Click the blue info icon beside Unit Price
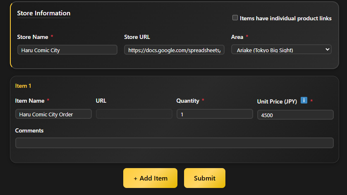The height and width of the screenshot is (195, 347). click(304, 100)
